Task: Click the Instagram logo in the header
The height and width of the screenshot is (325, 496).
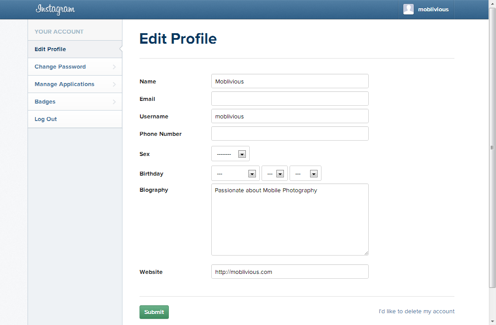Action: pos(55,9)
